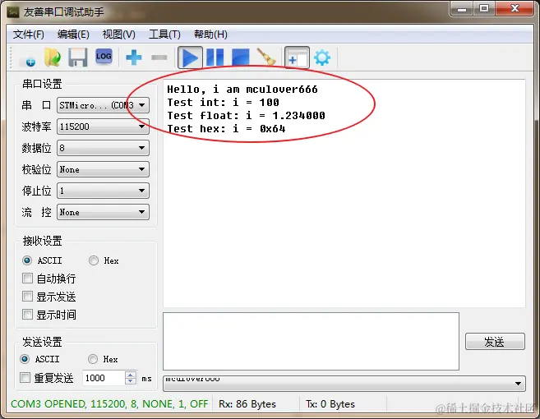Open the 文件(F) menu
540x419 pixels.
click(x=29, y=35)
